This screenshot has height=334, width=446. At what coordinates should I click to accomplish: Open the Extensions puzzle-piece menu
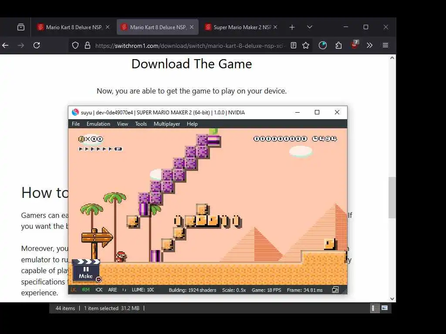pyautogui.click(x=338, y=45)
